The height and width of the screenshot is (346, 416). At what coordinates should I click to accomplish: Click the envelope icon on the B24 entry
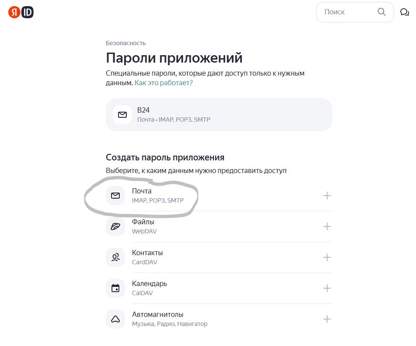click(122, 115)
